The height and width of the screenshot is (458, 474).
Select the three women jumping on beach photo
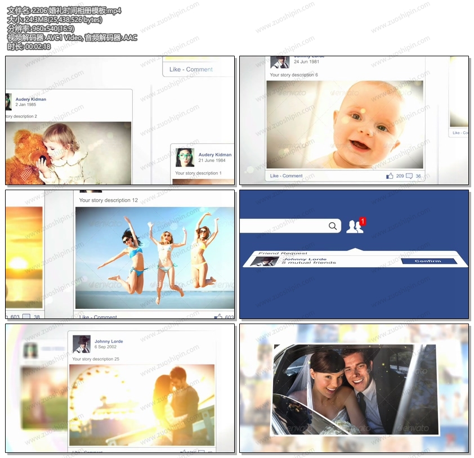coord(155,258)
